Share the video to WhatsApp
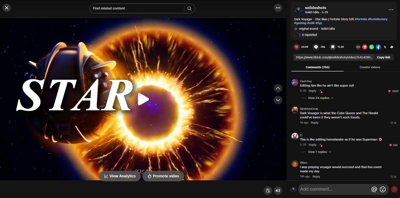Screen dimensions: 400x198 (x=372, y=47)
